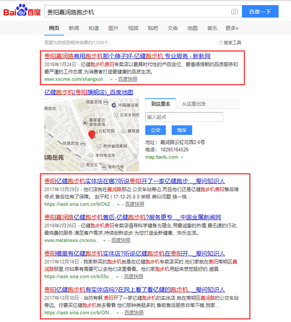Click the 贵州省档案局 map point

(99, 146)
